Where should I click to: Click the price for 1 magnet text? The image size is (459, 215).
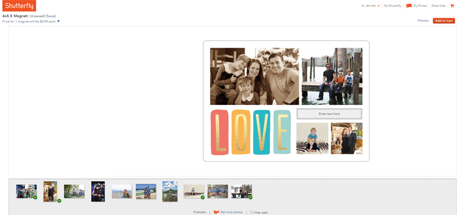click(29, 21)
